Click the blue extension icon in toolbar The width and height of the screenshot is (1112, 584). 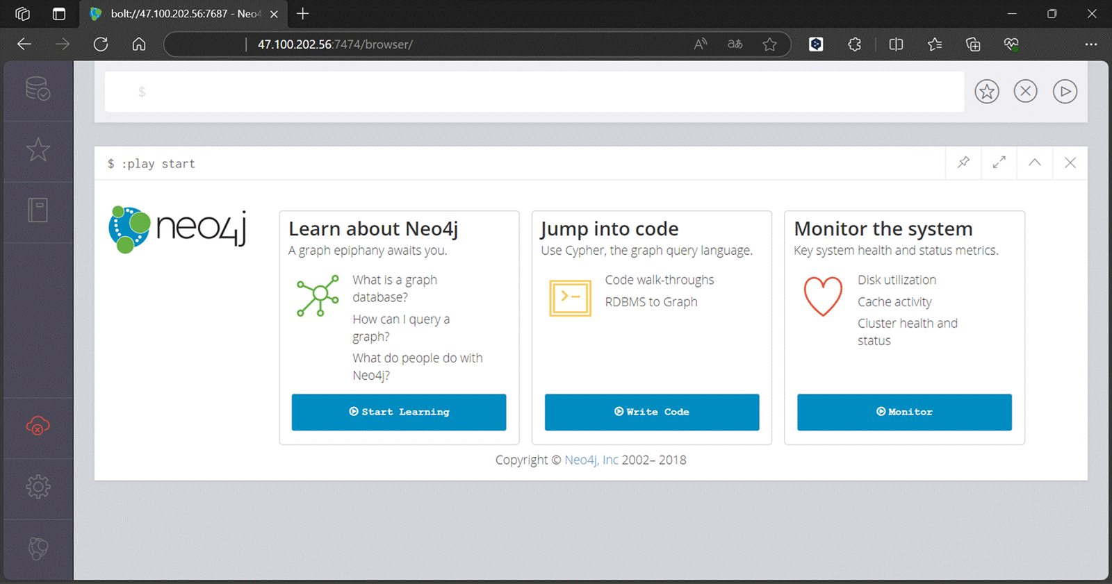[x=816, y=44]
